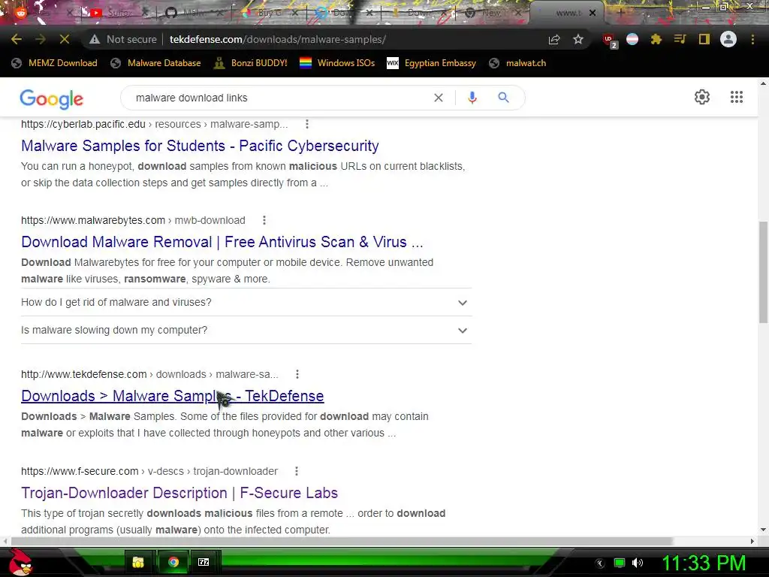Open the media control playlist icon
Viewport: 769px width, 577px height.
[x=680, y=39]
